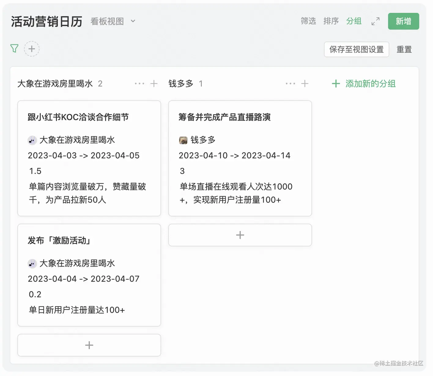This screenshot has height=376, width=433.
Task: Enter fullscreen with the expand arrows icon
Action: 376,21
